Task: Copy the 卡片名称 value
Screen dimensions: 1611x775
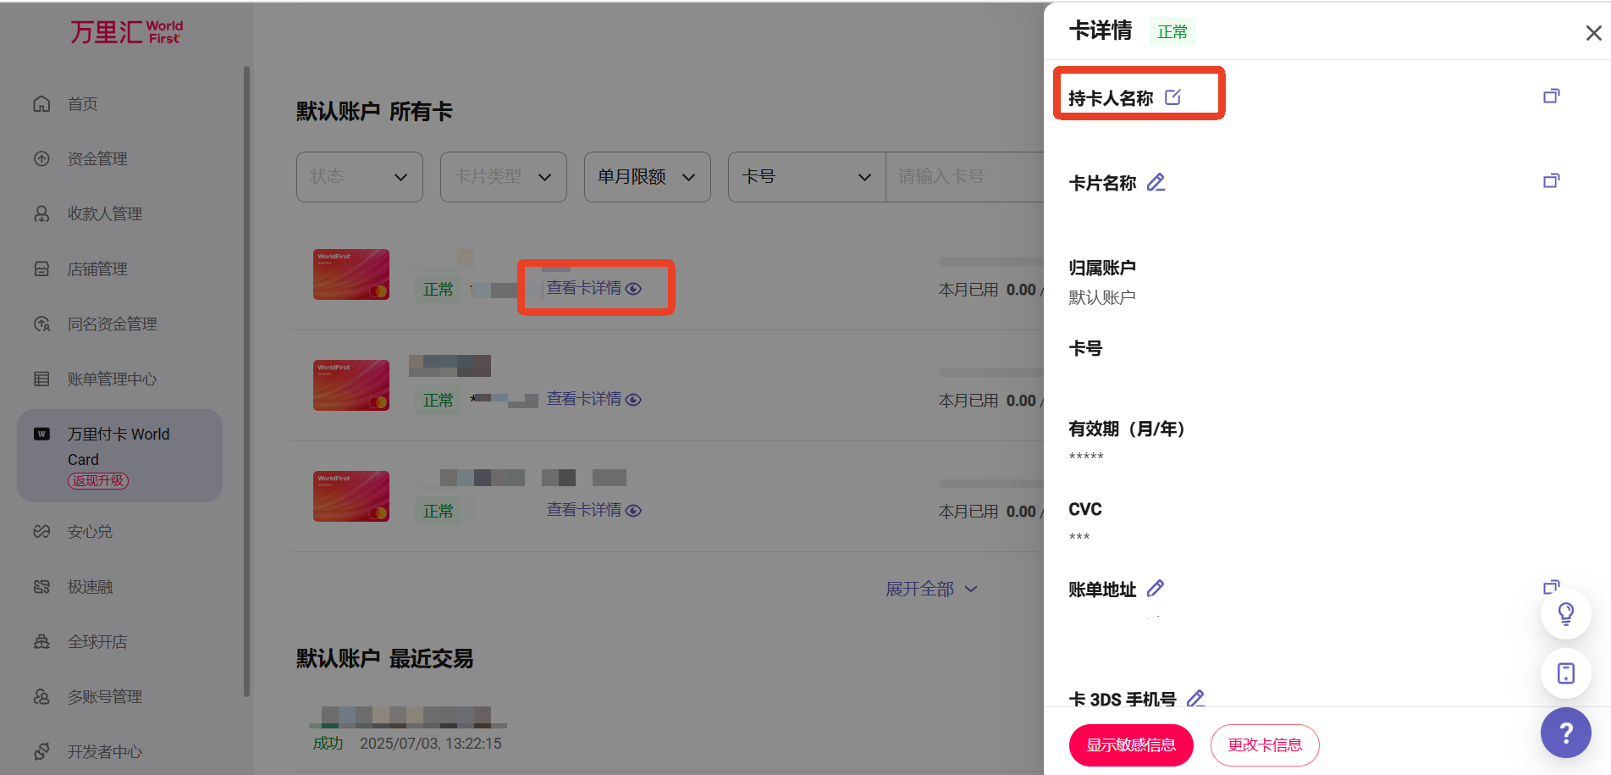Action: click(1551, 180)
